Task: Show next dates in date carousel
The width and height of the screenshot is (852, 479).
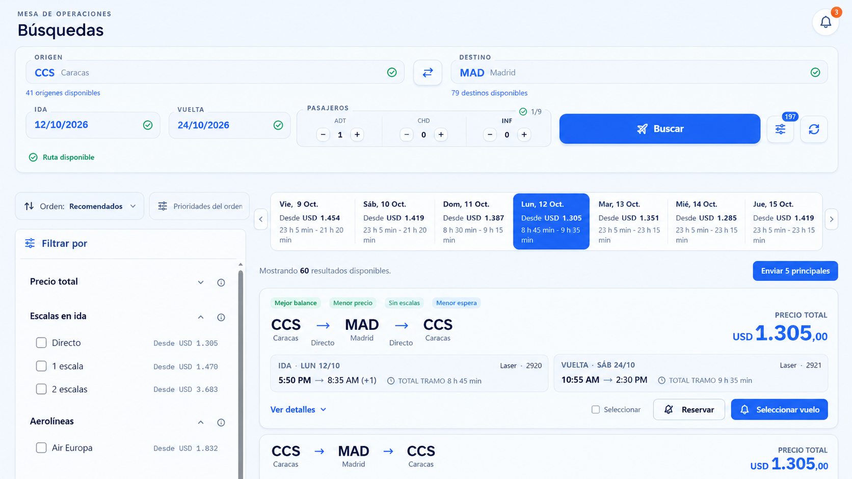Action: point(832,219)
